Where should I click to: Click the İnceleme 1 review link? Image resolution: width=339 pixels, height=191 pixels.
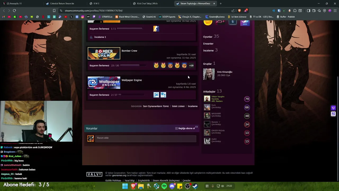(x=100, y=37)
